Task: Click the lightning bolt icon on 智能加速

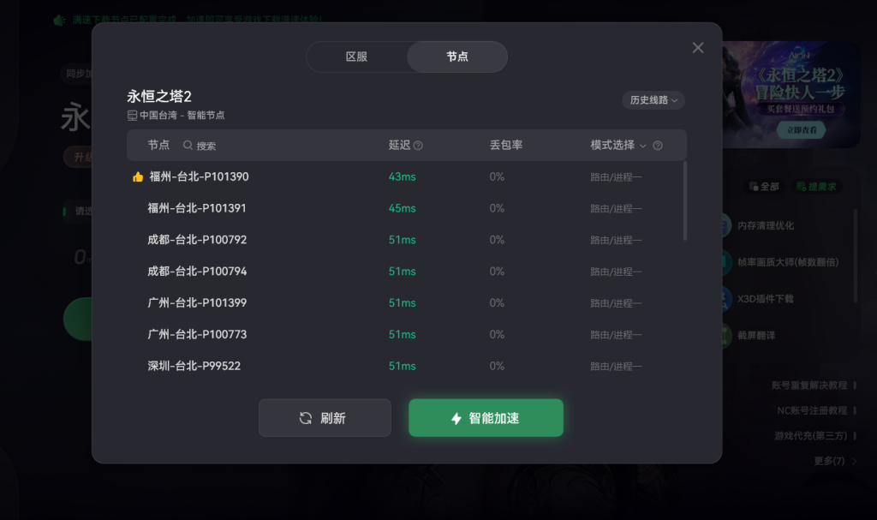Action: (x=456, y=418)
